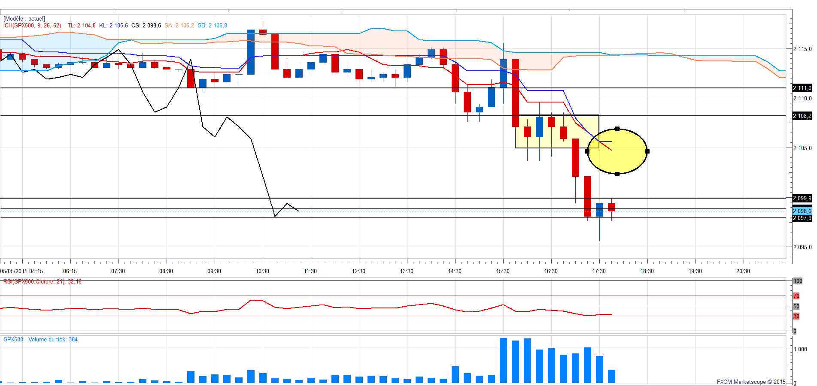Select the KL: 2 105,6 Kijun legend value
The image size is (817, 386).
coord(113,25)
